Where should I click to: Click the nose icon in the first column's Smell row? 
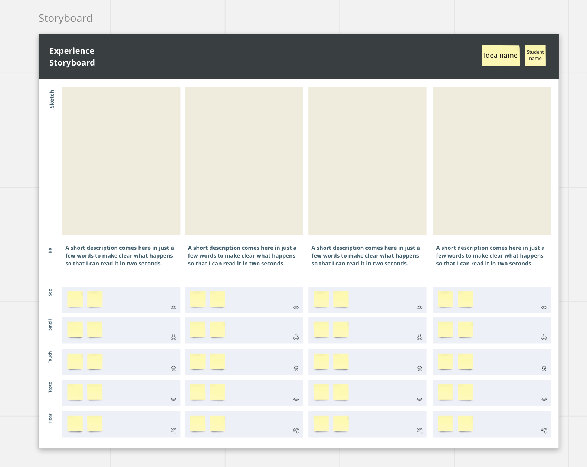173,337
